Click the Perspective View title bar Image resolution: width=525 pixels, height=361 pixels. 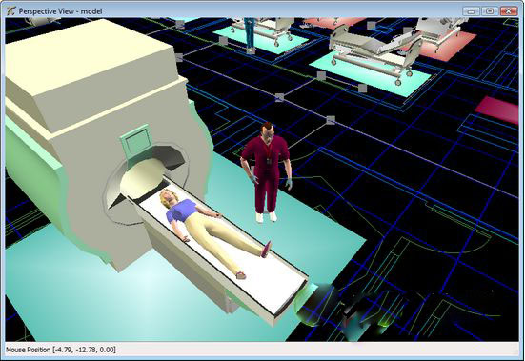click(x=234, y=11)
